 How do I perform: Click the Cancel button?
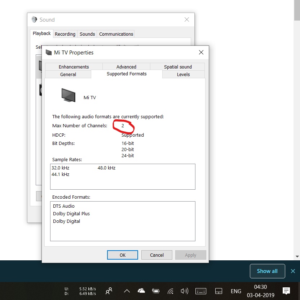click(x=157, y=255)
